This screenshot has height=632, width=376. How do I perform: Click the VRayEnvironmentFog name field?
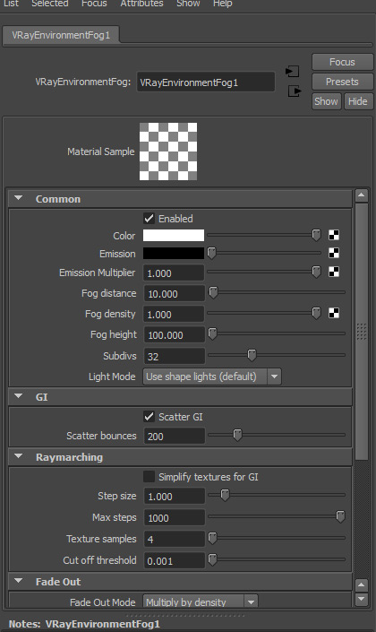(x=206, y=82)
